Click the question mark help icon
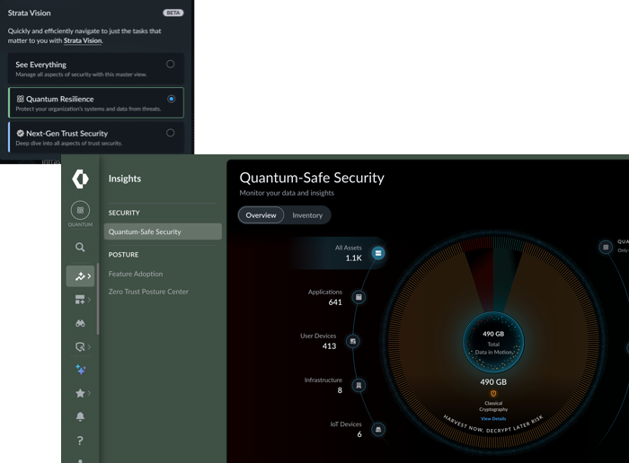 [x=80, y=440]
